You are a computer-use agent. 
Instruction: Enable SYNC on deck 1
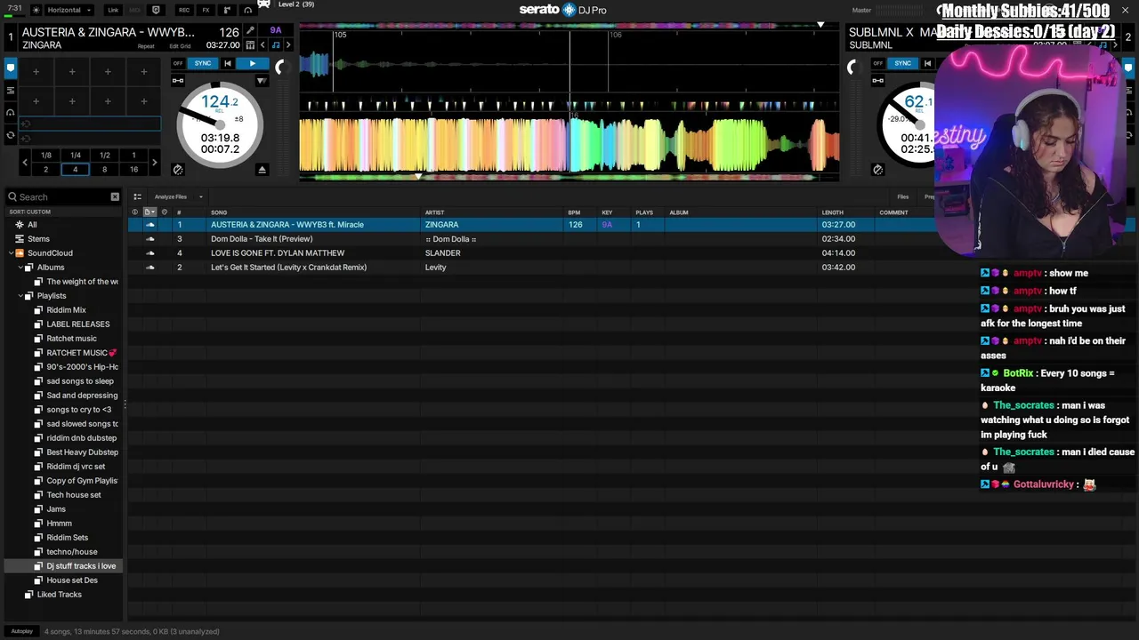[203, 63]
